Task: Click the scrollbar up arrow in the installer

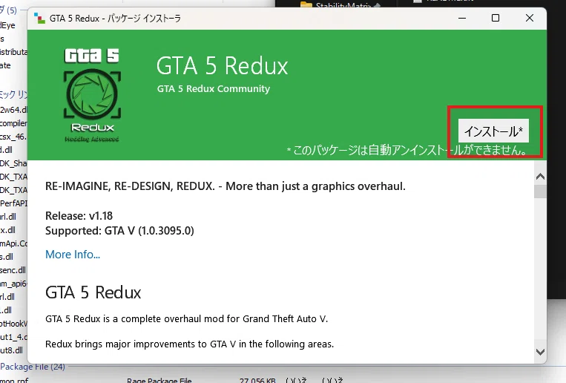Action: point(540,177)
